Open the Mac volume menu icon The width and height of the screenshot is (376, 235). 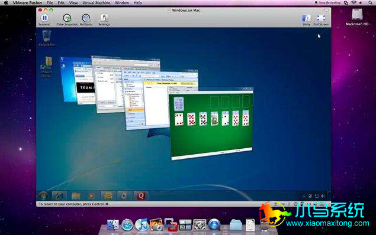(361, 3)
